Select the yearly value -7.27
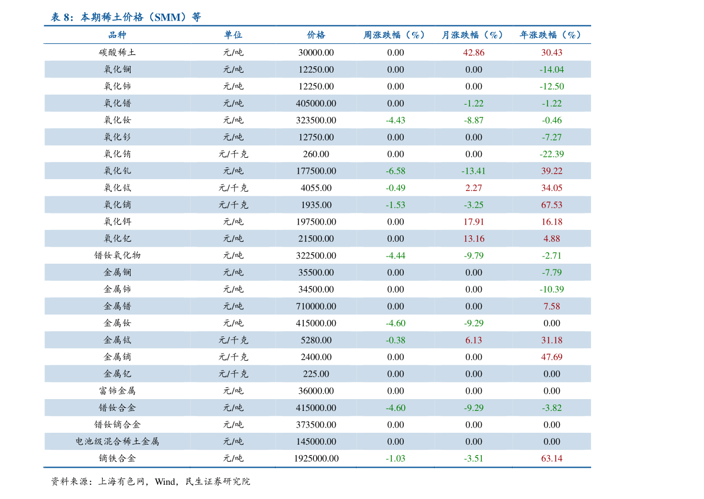 552,137
